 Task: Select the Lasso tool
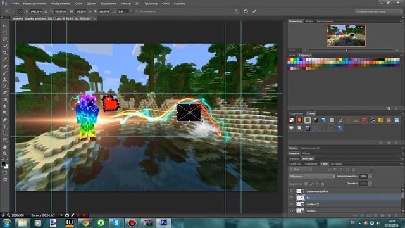point(4,39)
